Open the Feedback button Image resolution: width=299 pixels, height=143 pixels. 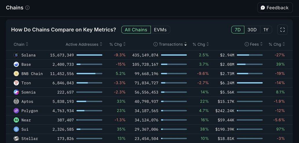274,8
